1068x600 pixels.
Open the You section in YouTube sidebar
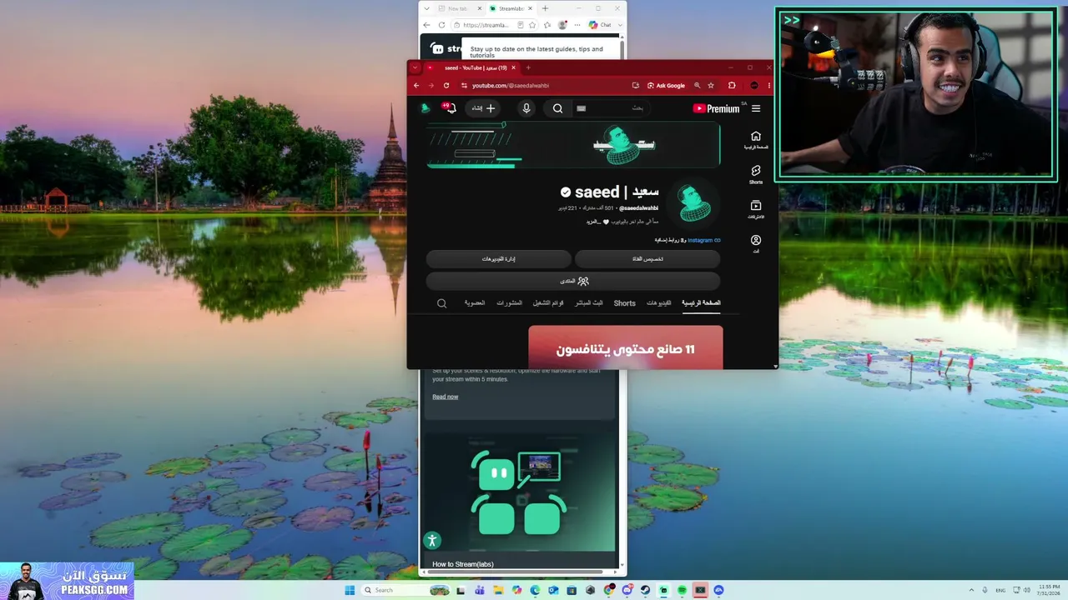tap(756, 243)
